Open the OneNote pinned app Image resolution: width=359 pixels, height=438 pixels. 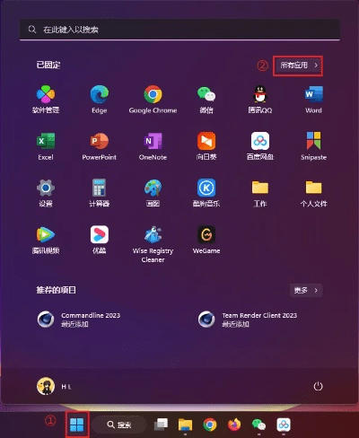pyautogui.click(x=153, y=146)
